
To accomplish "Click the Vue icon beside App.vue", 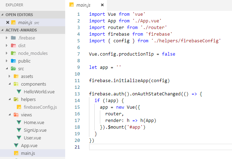I will pyautogui.click(x=16, y=145).
